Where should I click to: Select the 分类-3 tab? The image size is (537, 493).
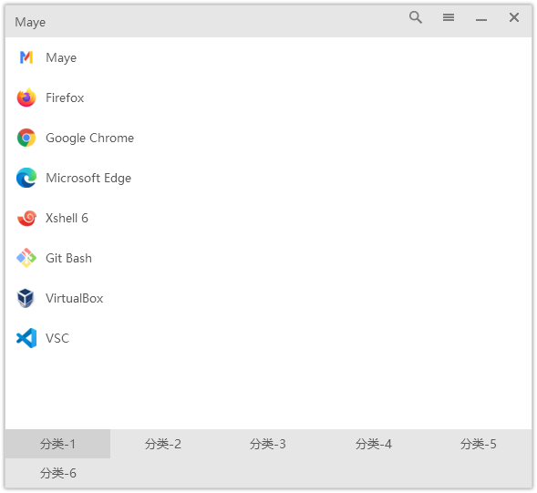pyautogui.click(x=268, y=444)
